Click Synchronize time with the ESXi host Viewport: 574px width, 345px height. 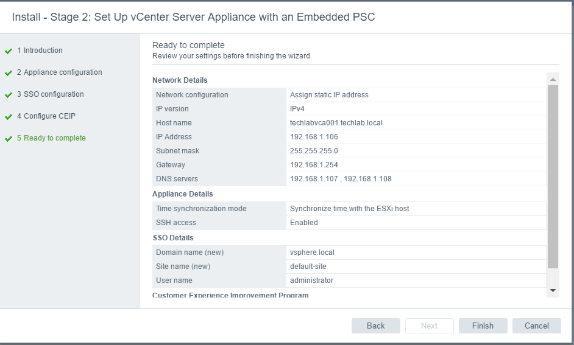click(349, 209)
